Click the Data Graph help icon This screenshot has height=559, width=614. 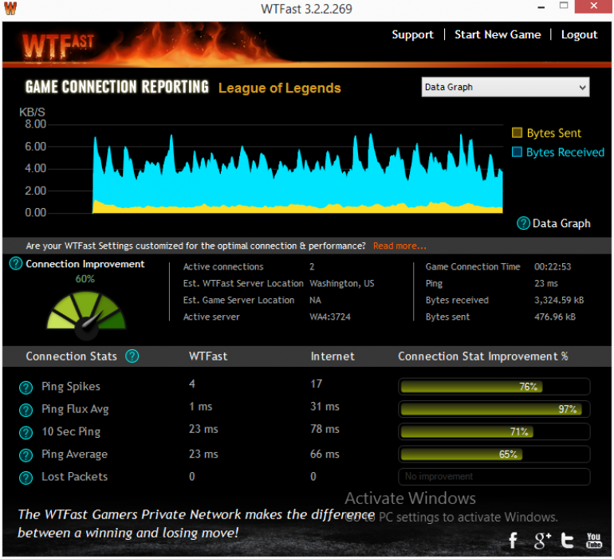tap(523, 223)
